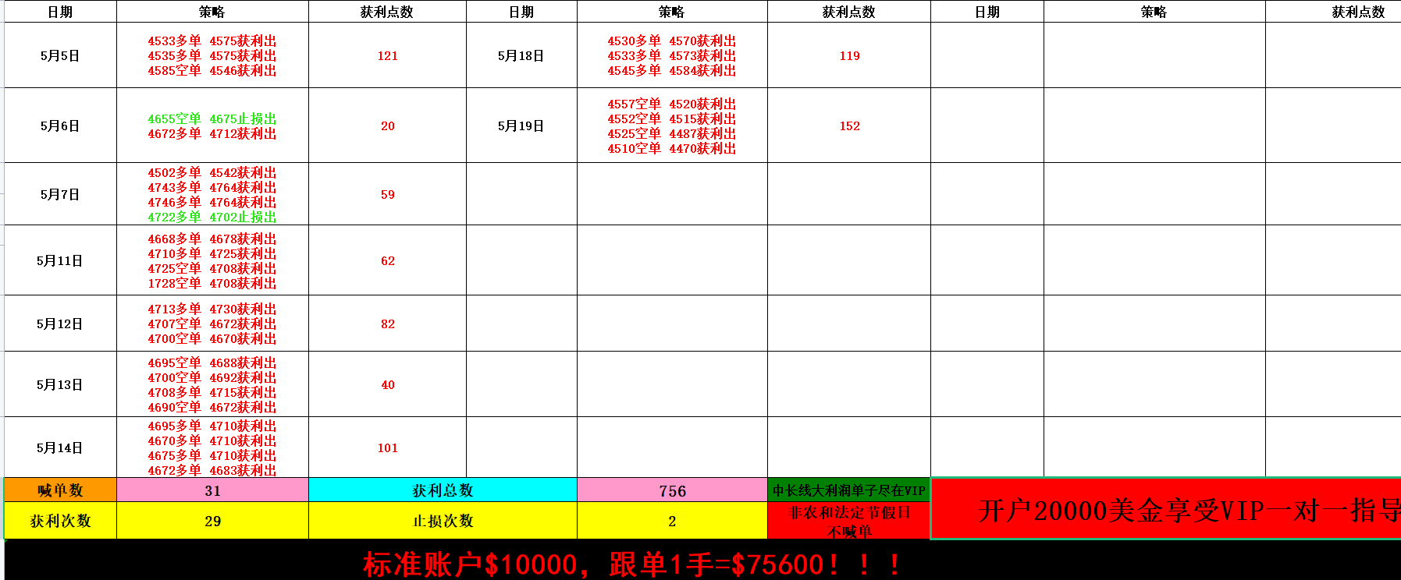Click the 标准账户$10000 banner text
This screenshot has width=1401, height=580.
tap(632, 564)
